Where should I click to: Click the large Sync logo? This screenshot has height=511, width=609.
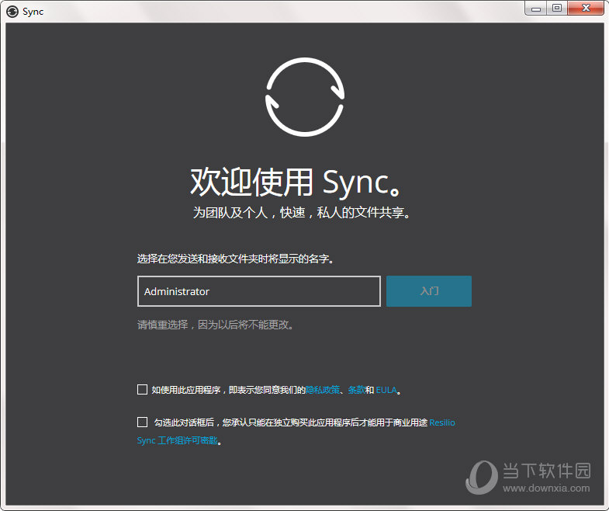tap(305, 97)
